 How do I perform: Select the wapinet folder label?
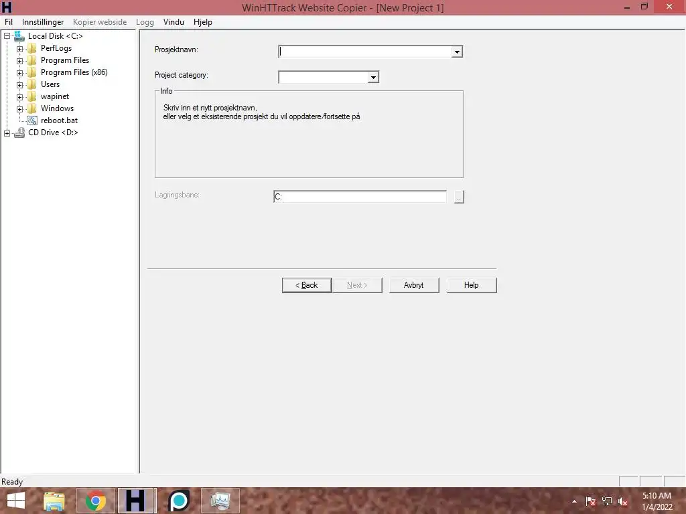coord(55,96)
